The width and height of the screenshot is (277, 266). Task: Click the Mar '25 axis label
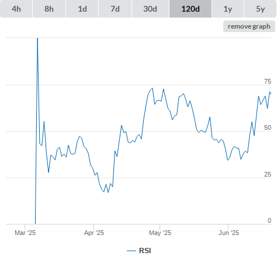[x=25, y=233]
